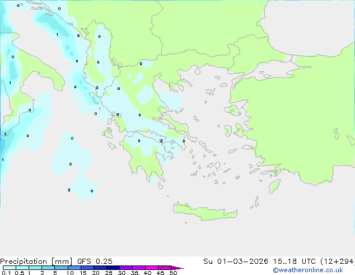Click the "2" precipitation value on map
The image size is (355, 275).
coord(6,134)
